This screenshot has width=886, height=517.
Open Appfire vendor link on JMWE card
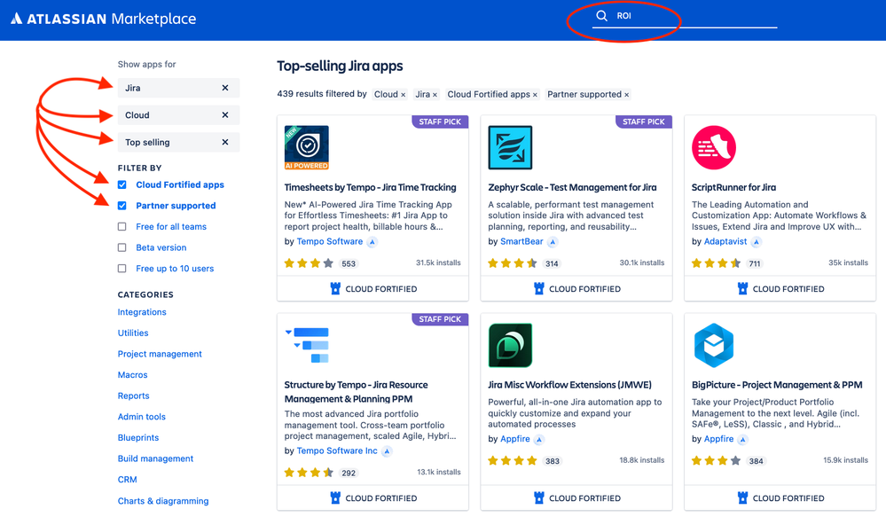tap(515, 439)
